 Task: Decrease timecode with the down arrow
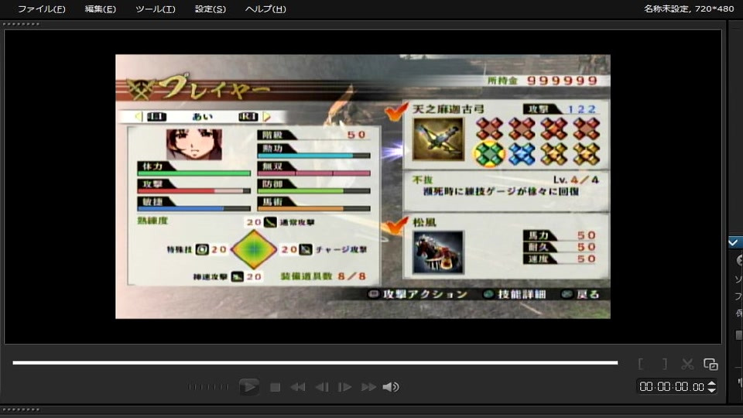point(711,390)
